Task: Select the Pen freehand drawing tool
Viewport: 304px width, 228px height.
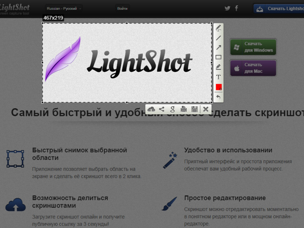Action: (x=218, y=28)
